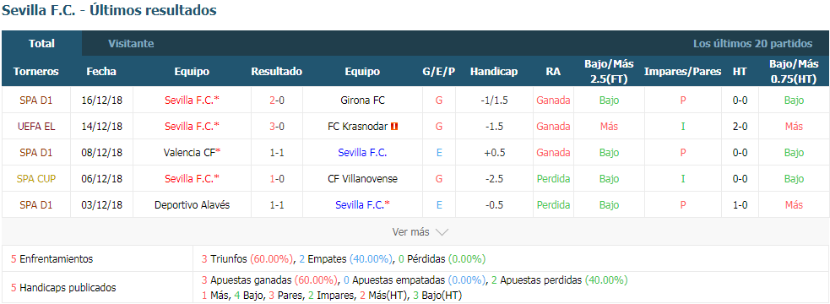This screenshot has width=830, height=304.
Task: Open the Deportivo Alavés team link
Action: 193,205
